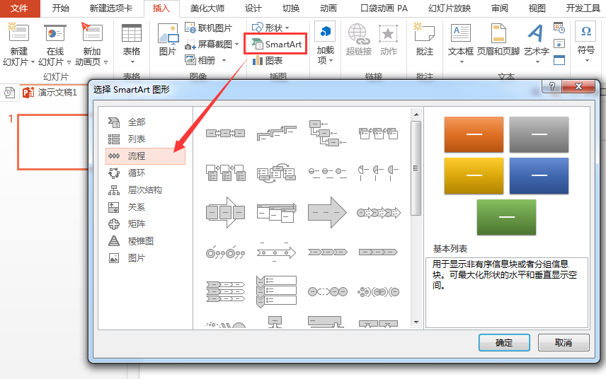Switch to the Home (开始) tab

(60, 8)
